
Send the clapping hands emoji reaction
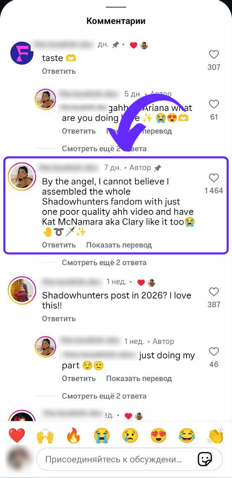215,436
